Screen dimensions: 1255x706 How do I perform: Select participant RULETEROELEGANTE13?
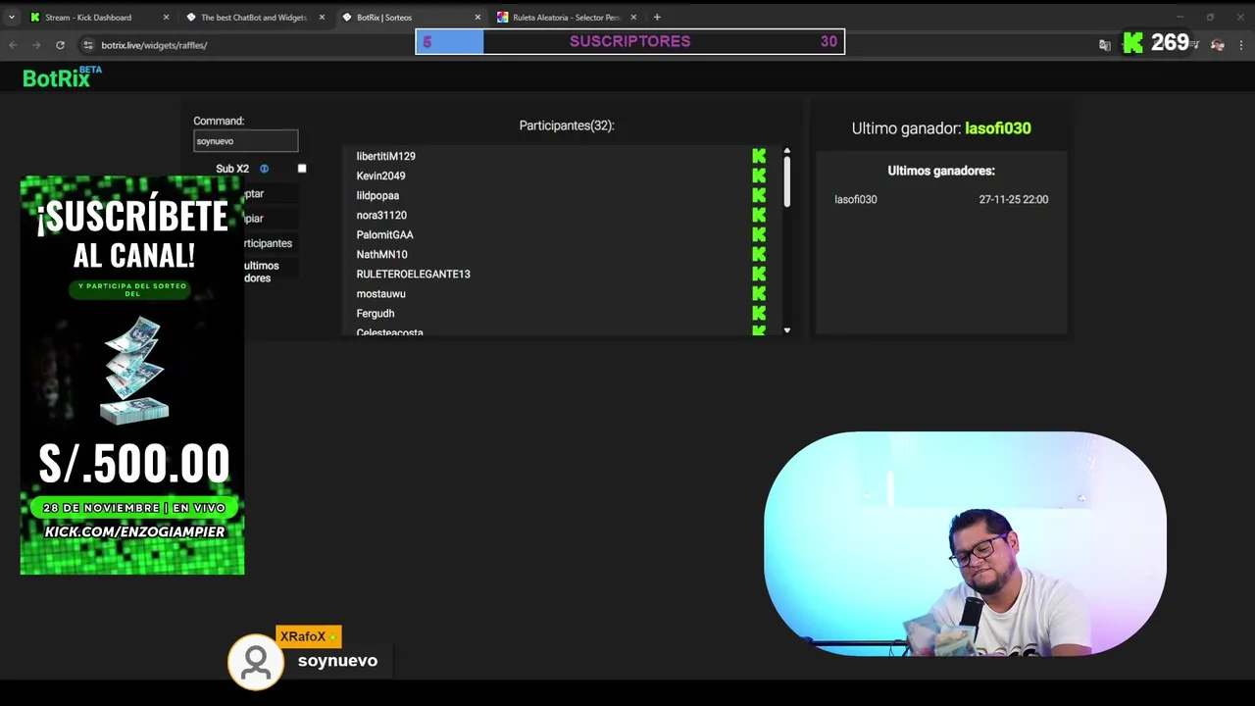pyautogui.click(x=413, y=274)
